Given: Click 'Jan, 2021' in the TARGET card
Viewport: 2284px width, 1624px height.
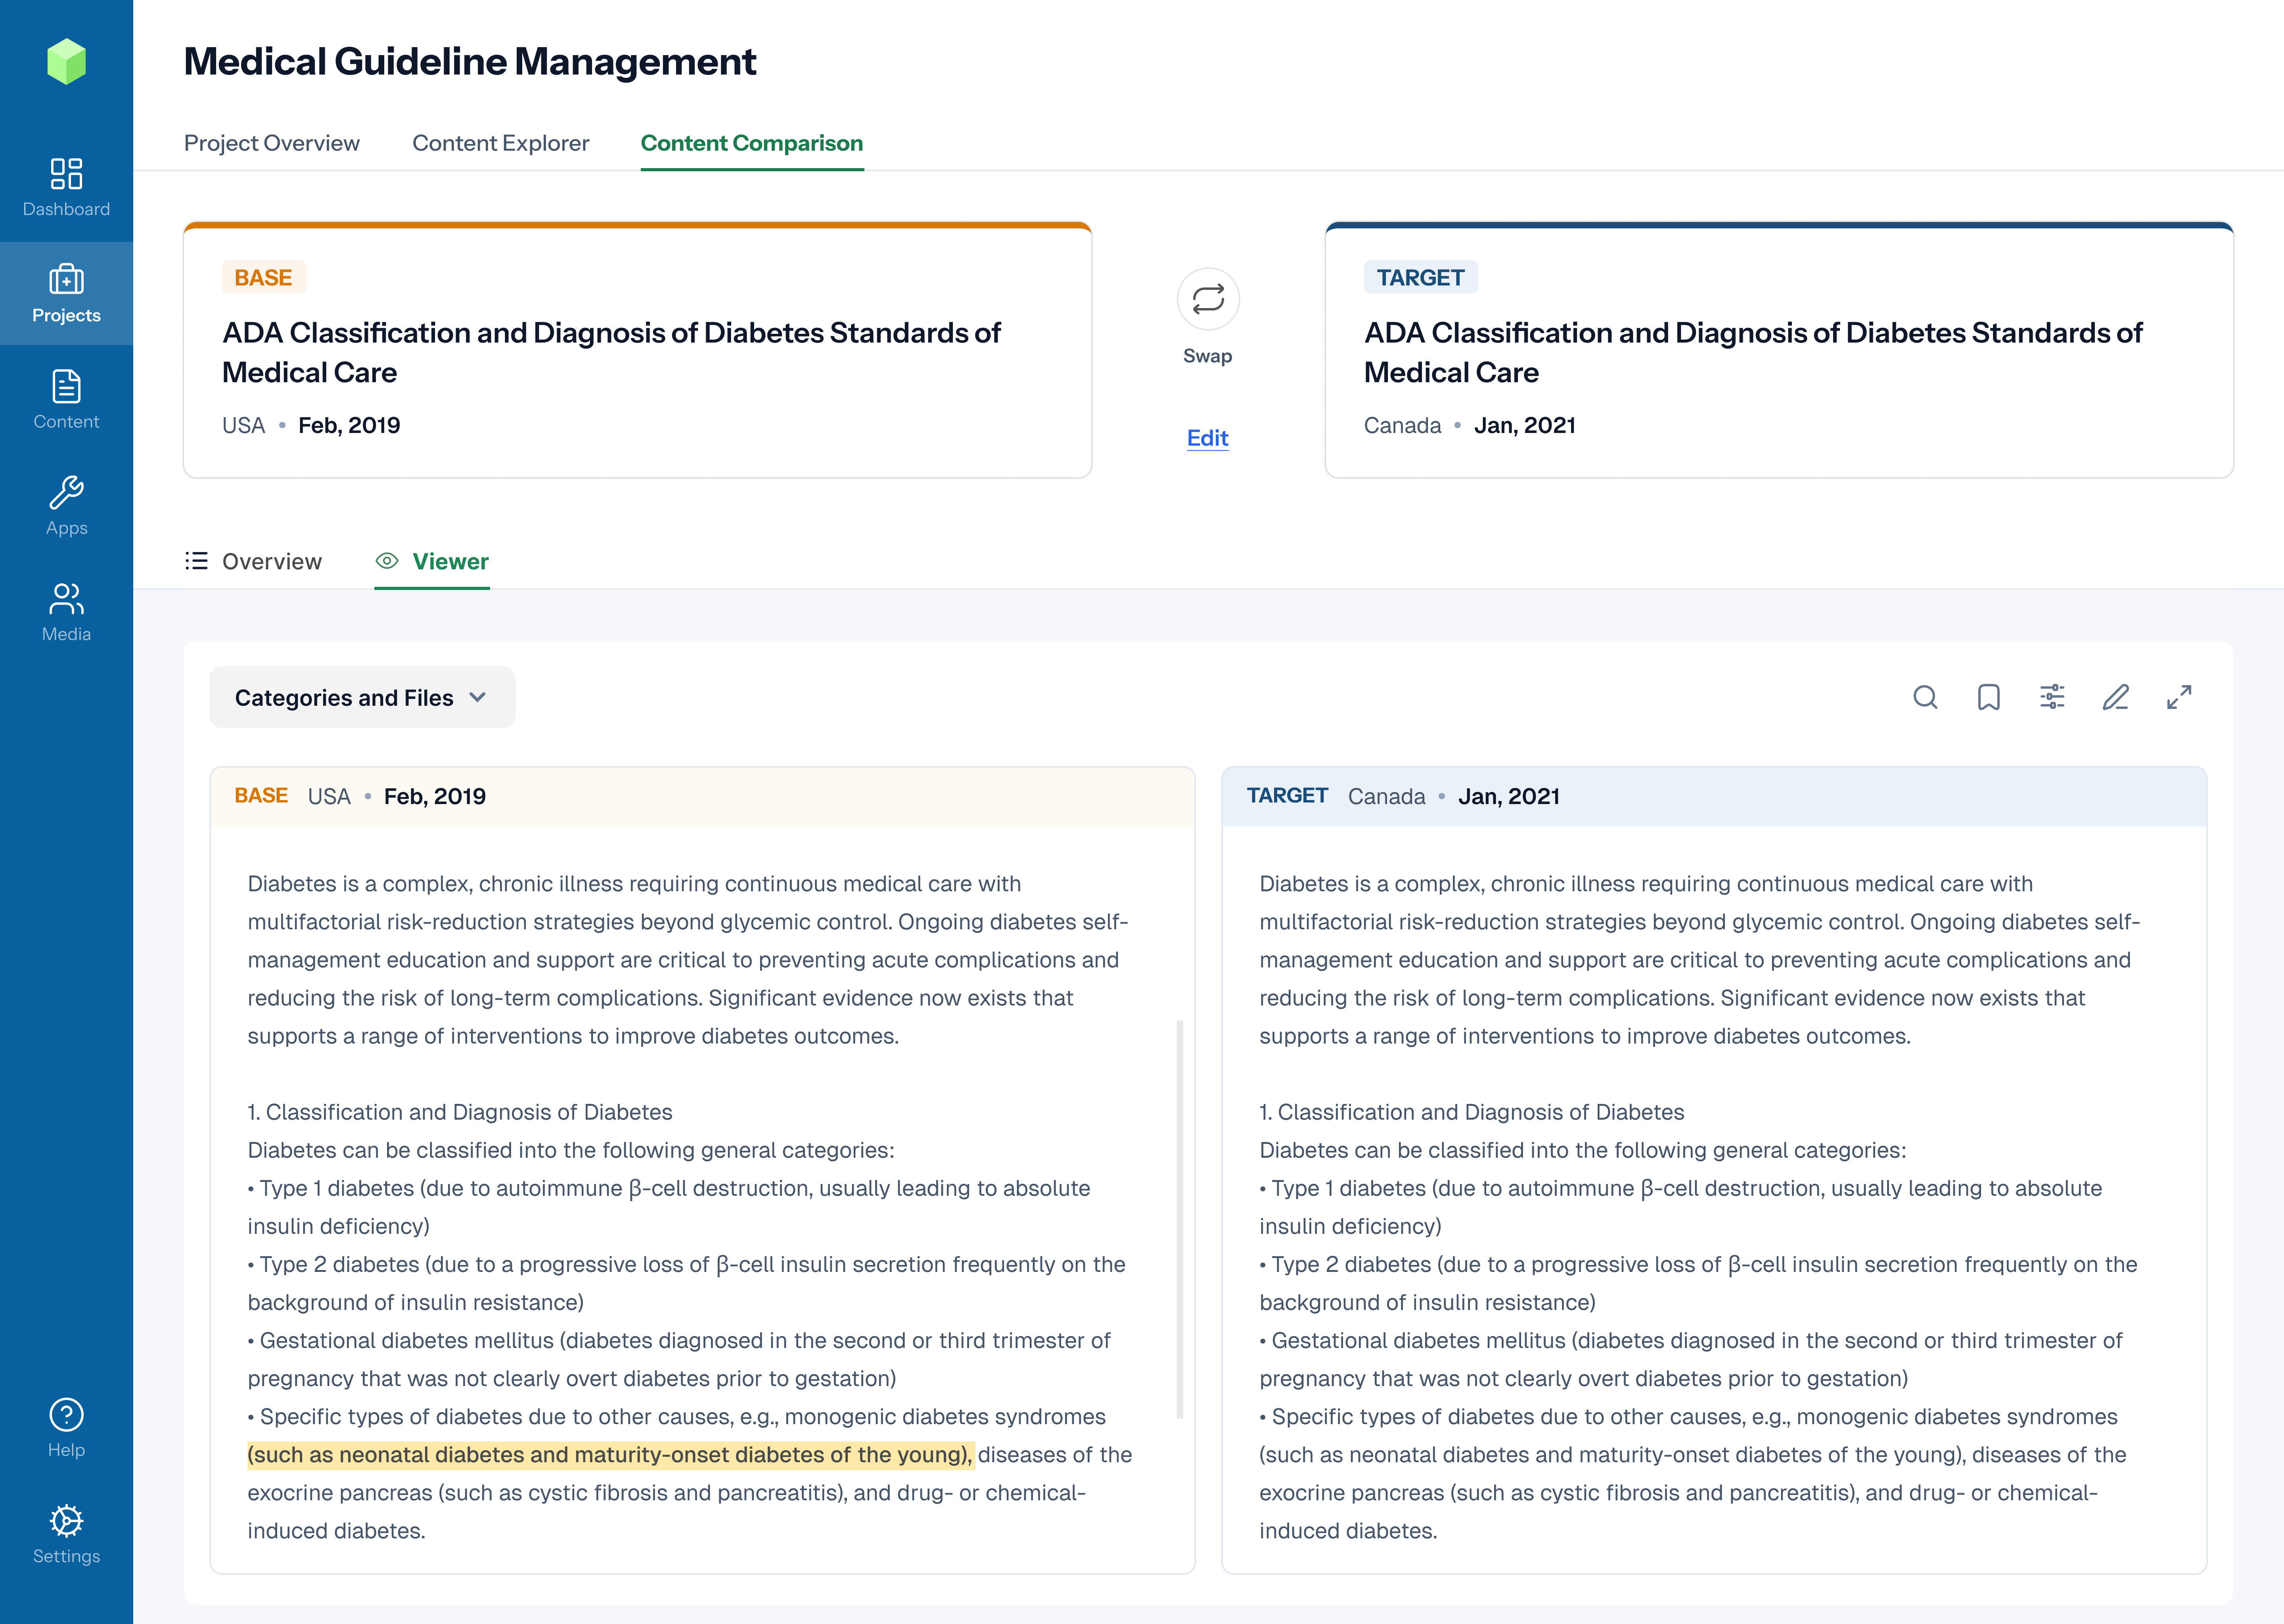Looking at the screenshot, I should (x=1525, y=425).
